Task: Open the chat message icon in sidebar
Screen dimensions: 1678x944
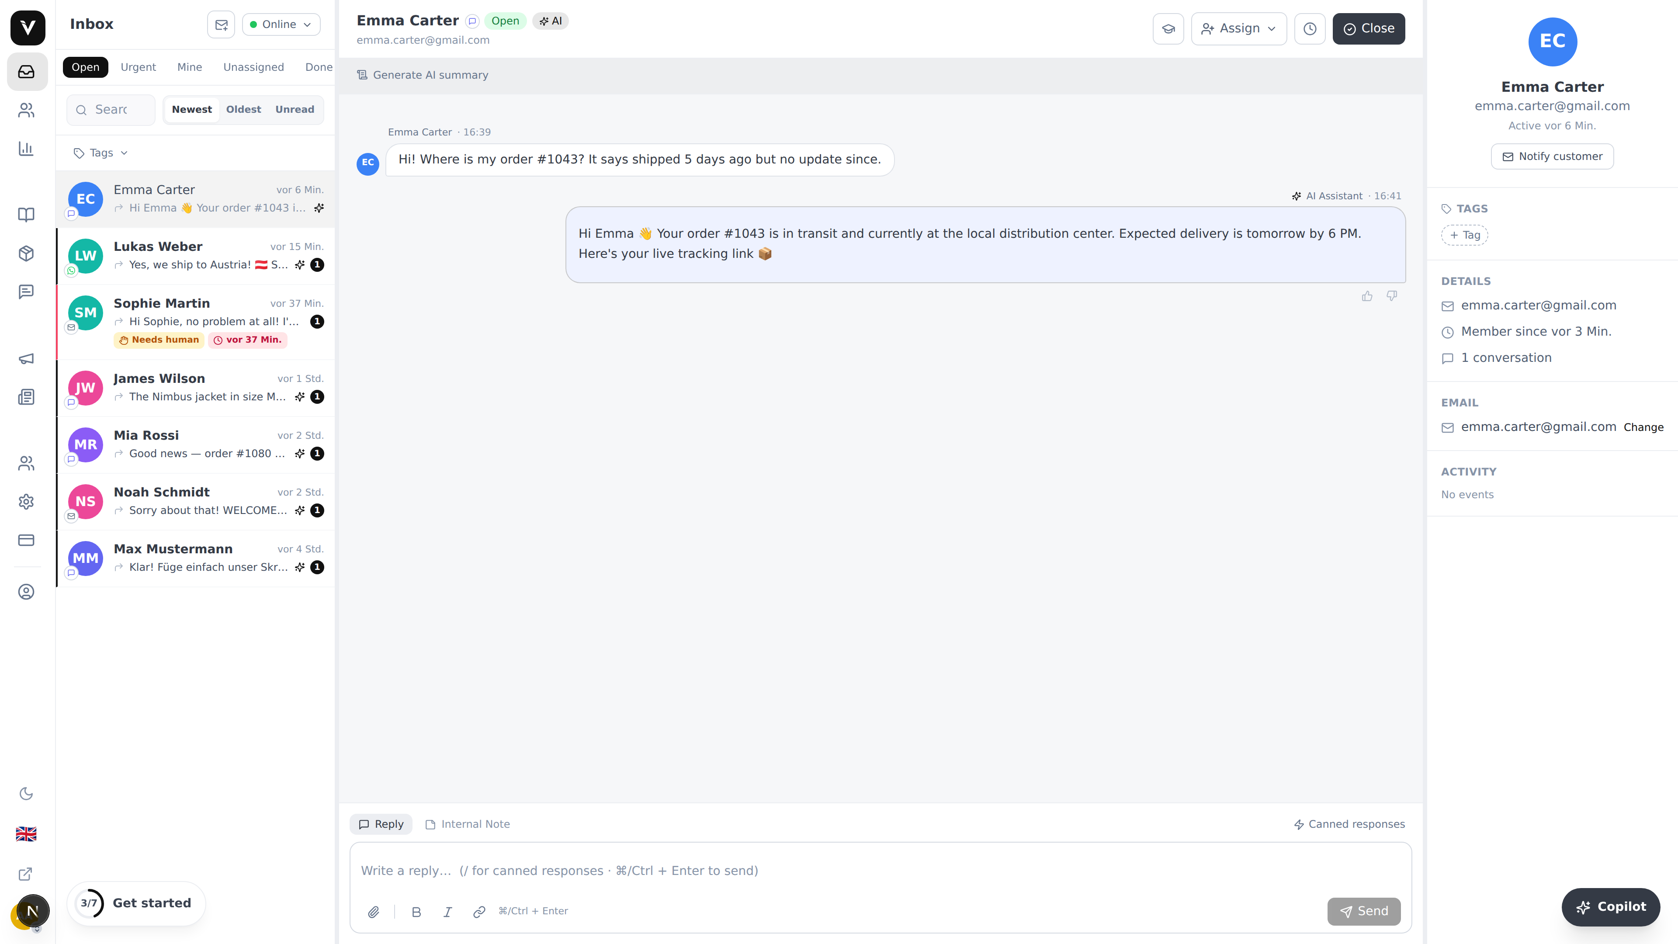Action: tap(27, 291)
